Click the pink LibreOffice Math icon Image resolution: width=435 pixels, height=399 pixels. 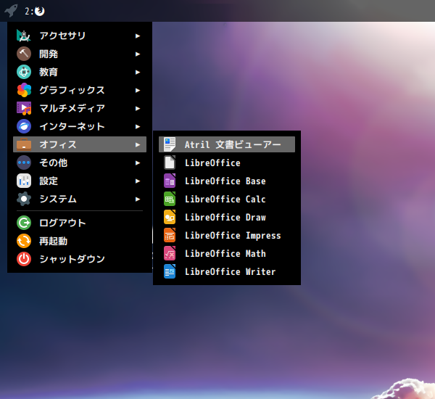pos(170,253)
